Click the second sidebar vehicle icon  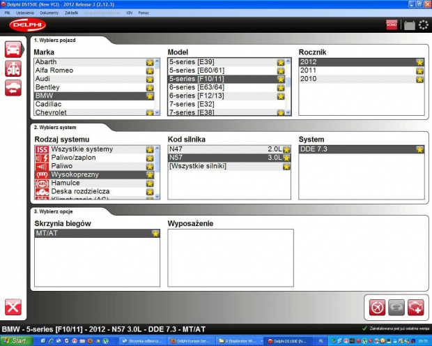point(13,68)
